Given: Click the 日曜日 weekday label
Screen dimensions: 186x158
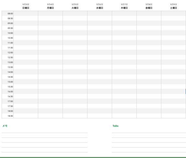Looking at the screenshot, I should click(x=26, y=8).
